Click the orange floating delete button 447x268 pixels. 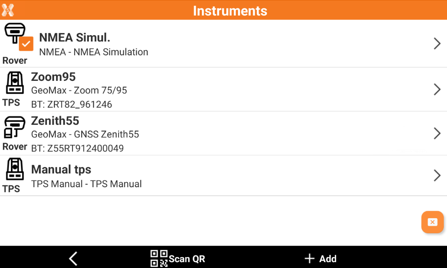coord(432,222)
